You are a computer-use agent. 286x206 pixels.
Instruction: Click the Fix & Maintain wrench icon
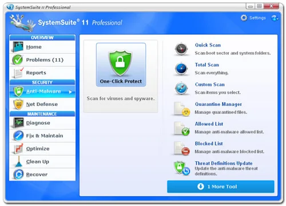pos(18,136)
